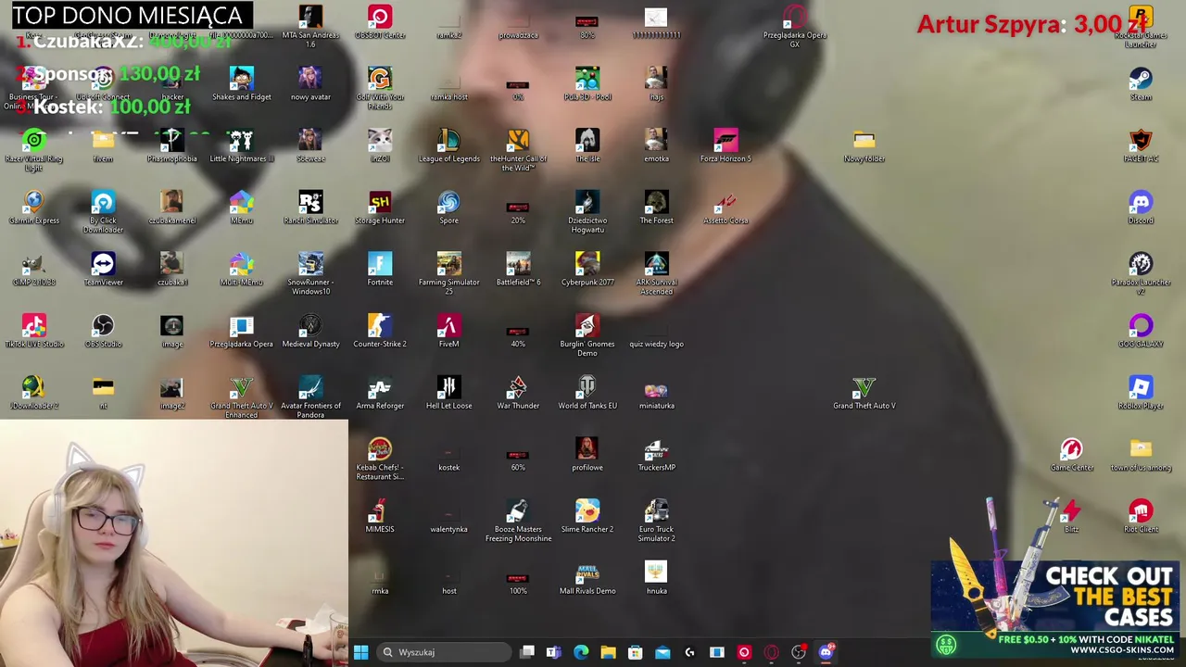The height and width of the screenshot is (667, 1186).
Task: Open the Riot Client icon
Action: click(x=1141, y=517)
